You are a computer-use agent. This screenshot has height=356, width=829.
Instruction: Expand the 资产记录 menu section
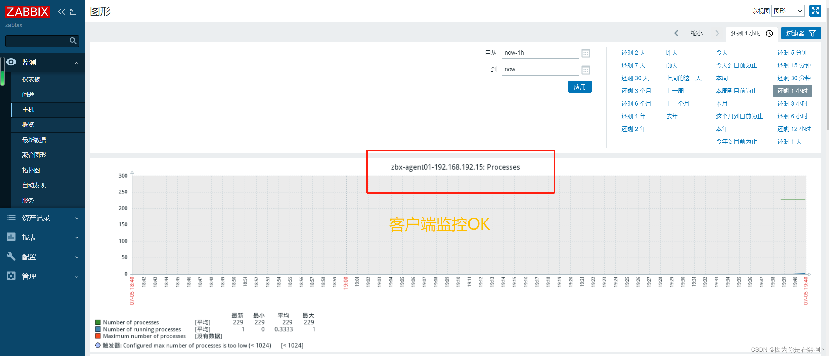(x=77, y=218)
